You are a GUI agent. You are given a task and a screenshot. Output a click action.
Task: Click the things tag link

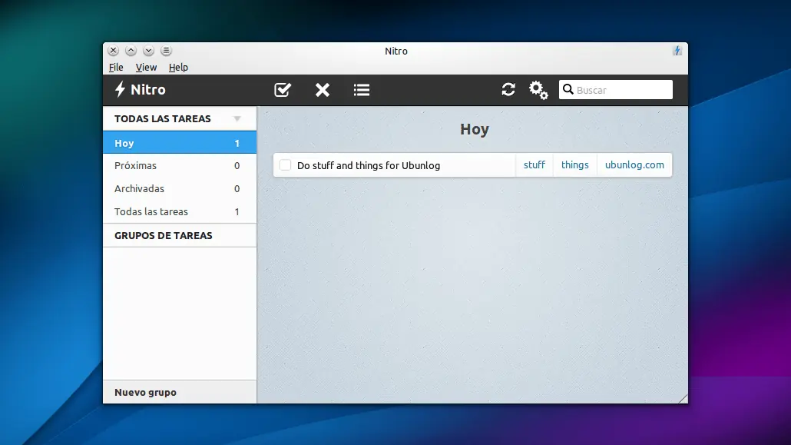coord(575,165)
